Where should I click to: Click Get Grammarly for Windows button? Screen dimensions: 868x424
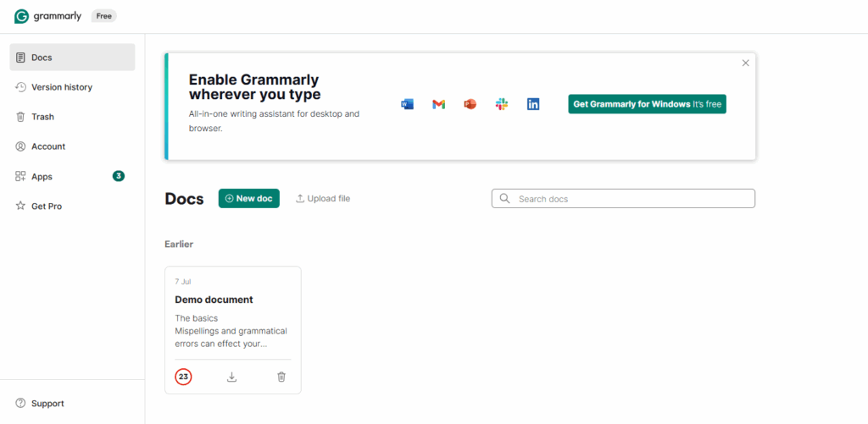click(x=647, y=104)
